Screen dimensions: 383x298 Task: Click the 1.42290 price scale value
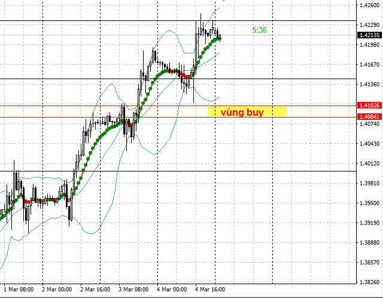point(370,25)
